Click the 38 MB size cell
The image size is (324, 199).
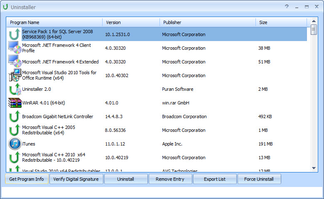point(264,48)
